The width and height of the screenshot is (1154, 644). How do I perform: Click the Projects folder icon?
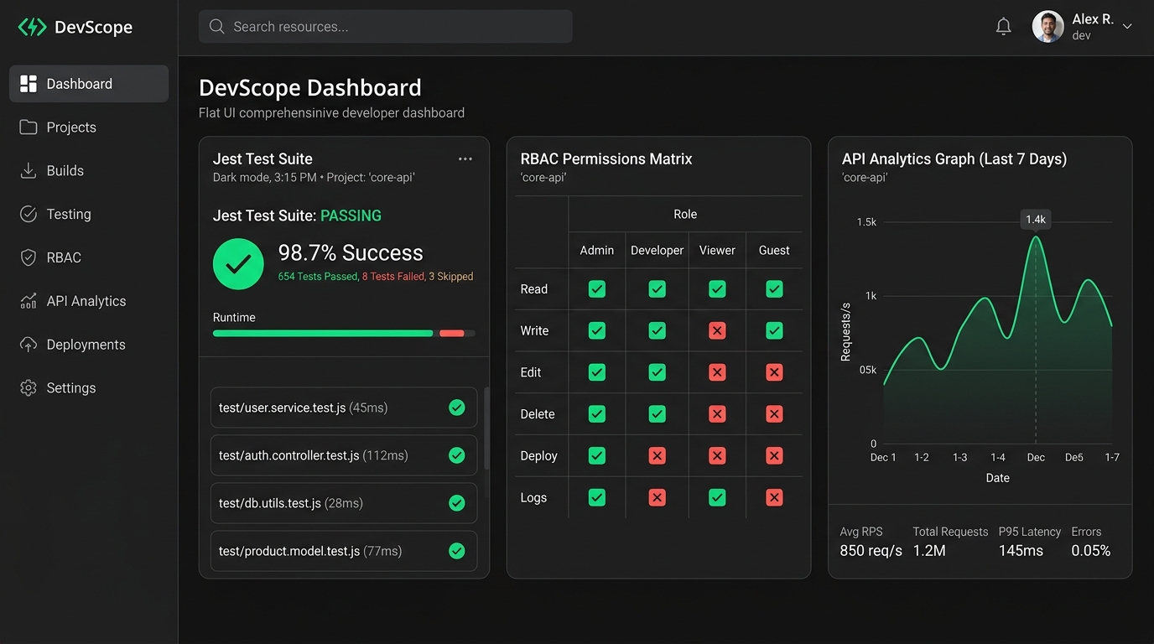click(29, 127)
